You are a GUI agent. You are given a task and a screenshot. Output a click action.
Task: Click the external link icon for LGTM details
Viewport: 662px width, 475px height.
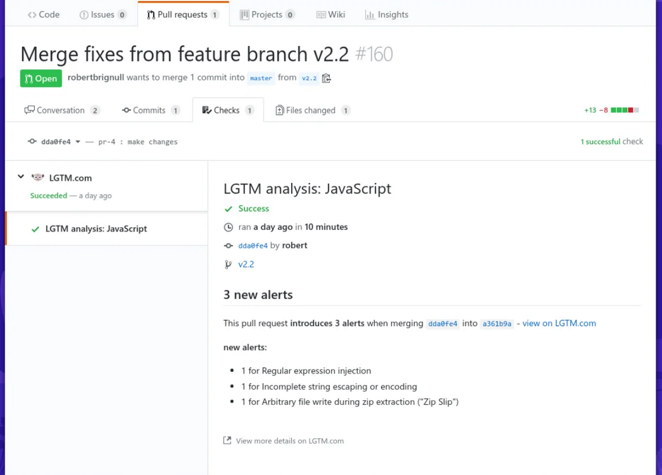[227, 440]
